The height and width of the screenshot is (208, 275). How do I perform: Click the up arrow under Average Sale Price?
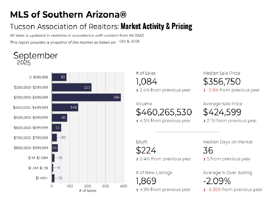[204, 121]
